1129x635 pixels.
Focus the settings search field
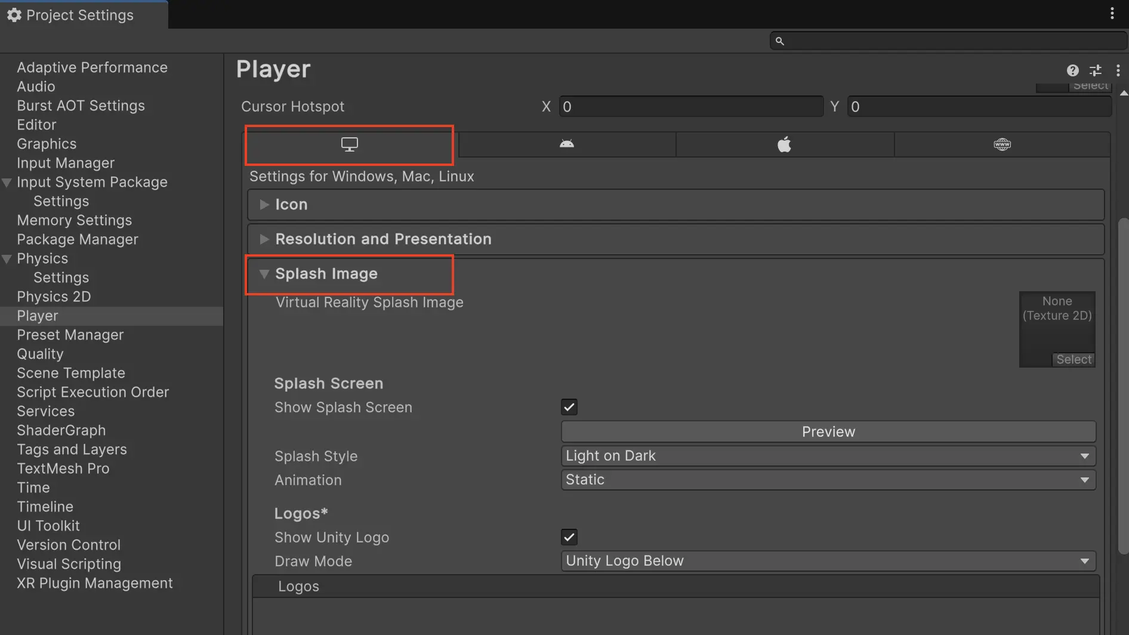point(948,41)
